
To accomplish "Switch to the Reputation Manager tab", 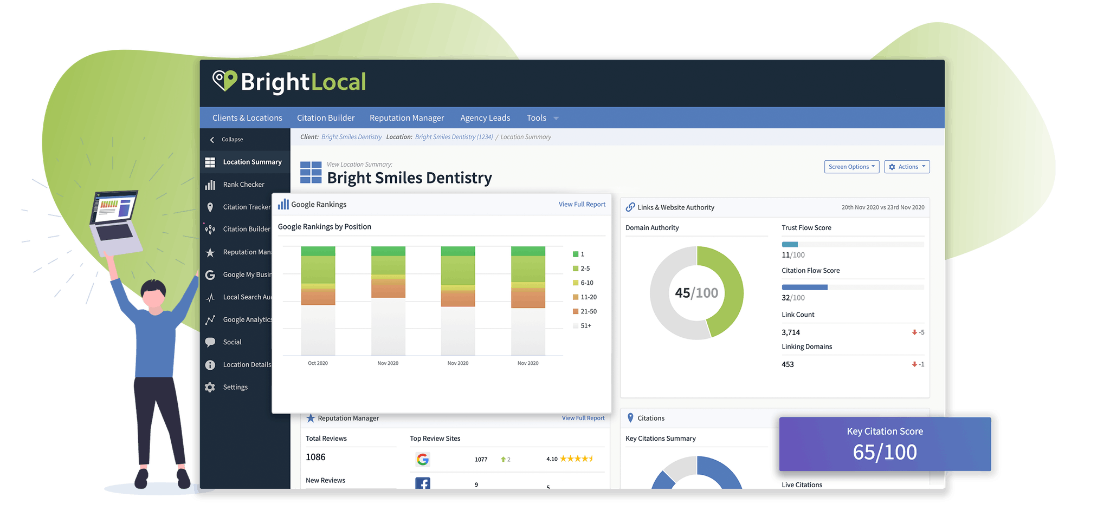I will coord(406,117).
